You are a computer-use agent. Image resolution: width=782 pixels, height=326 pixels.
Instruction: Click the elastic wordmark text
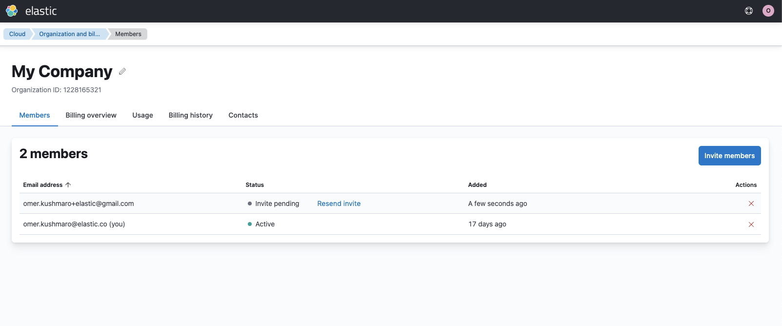coord(41,11)
